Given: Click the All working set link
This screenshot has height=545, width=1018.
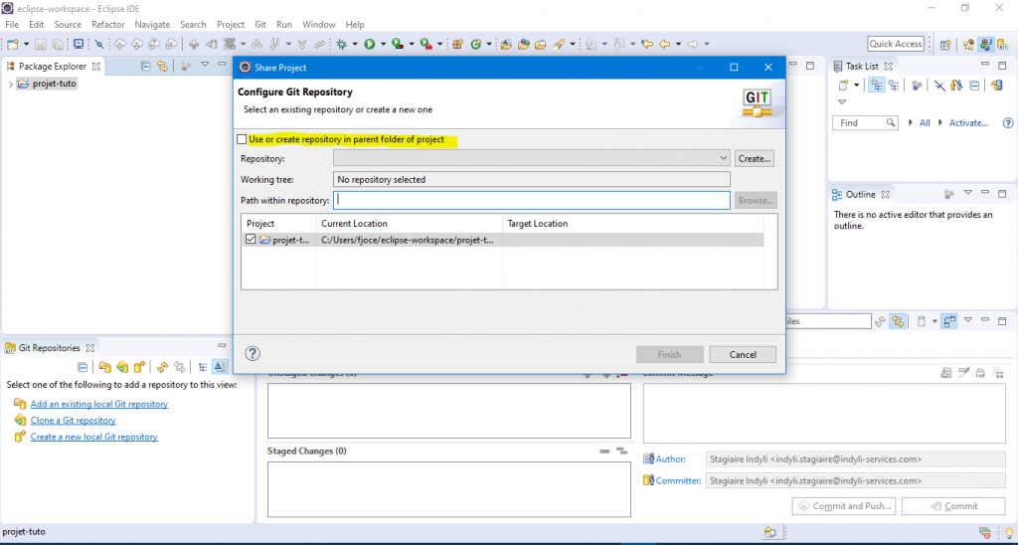Looking at the screenshot, I should point(926,122).
